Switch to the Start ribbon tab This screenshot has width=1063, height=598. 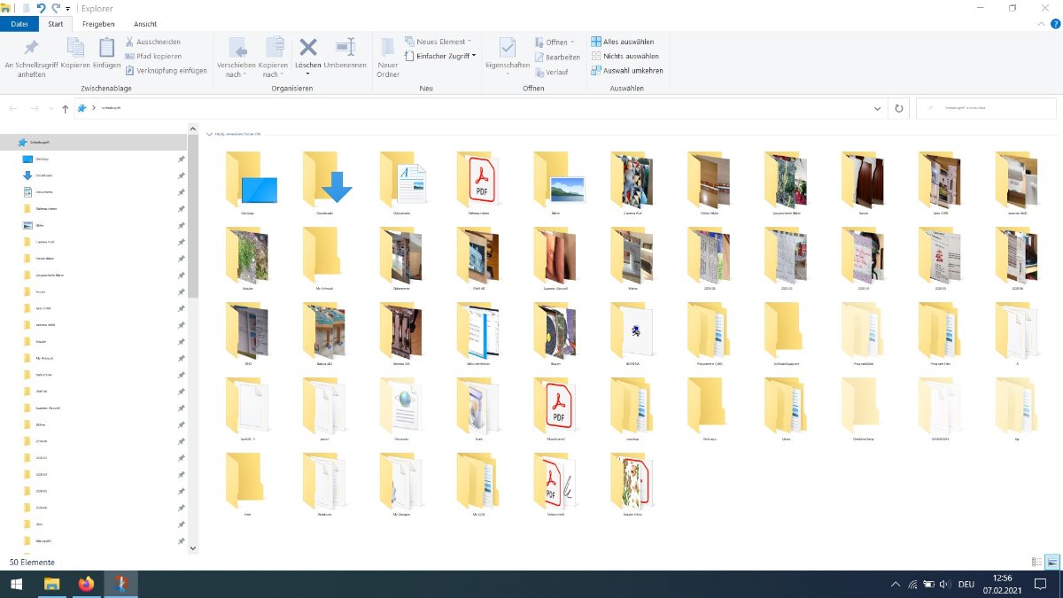pos(55,24)
